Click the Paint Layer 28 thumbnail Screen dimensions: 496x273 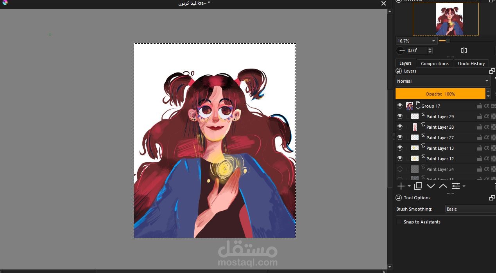click(415, 127)
